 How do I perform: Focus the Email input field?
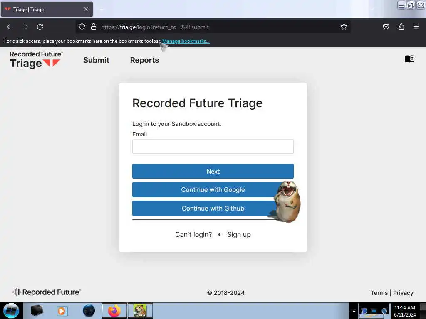[213, 147]
